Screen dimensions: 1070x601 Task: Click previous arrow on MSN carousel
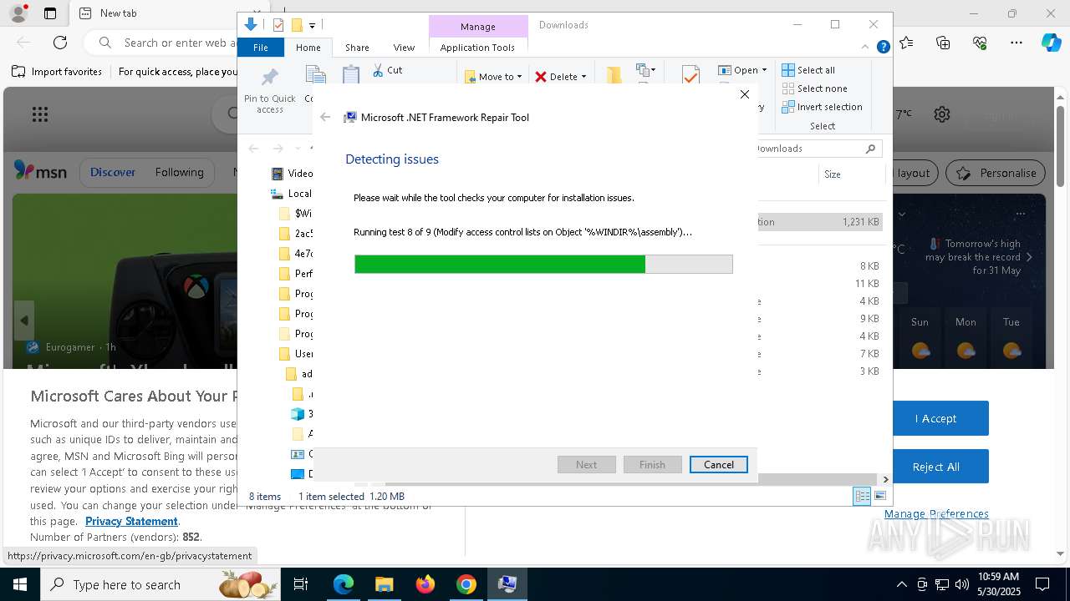pos(24,321)
